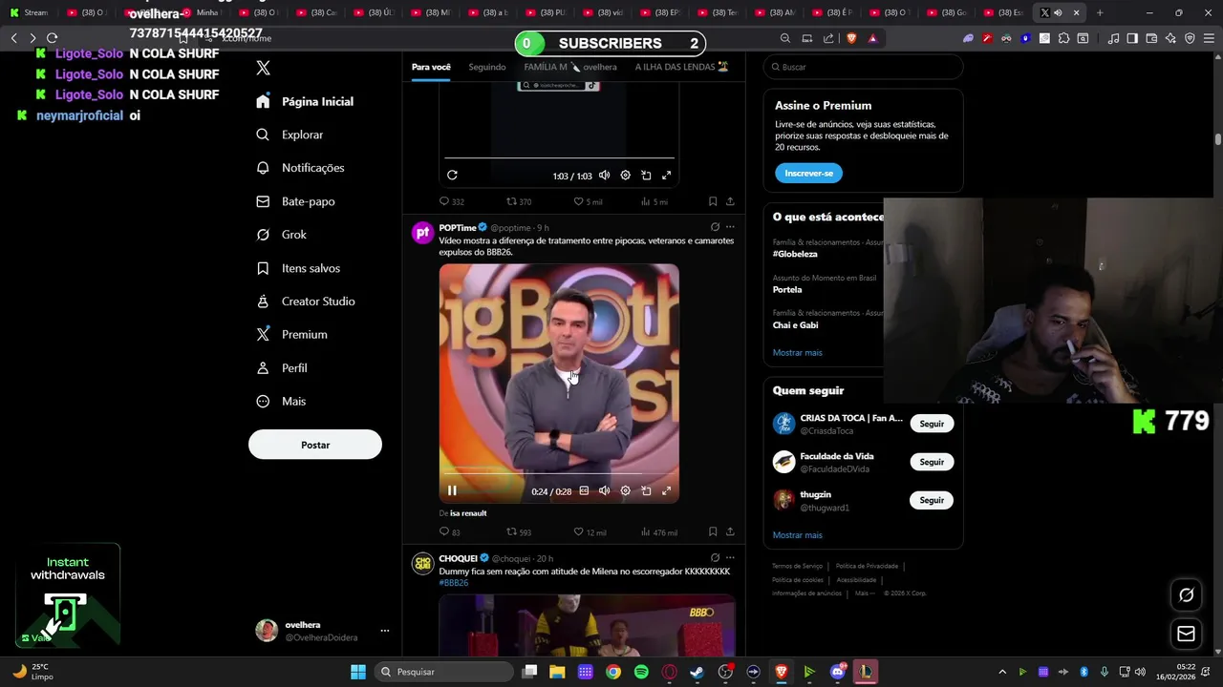Seek on the 1:03 video progress bar

pos(559,158)
